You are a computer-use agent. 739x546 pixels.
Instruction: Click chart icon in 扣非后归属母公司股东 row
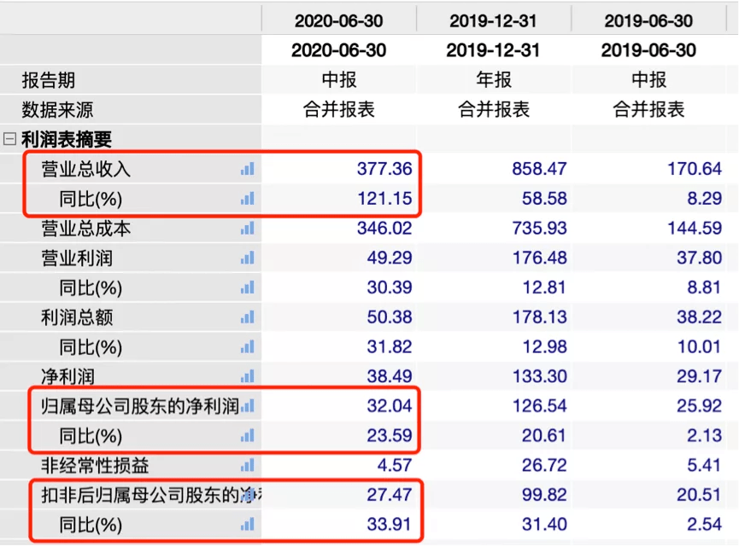247,494
